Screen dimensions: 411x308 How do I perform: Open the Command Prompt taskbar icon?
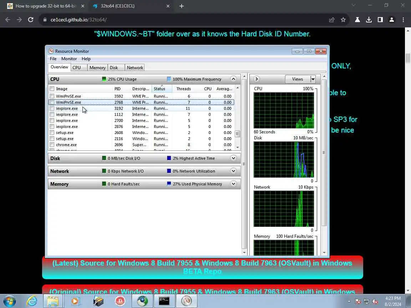(x=164, y=301)
